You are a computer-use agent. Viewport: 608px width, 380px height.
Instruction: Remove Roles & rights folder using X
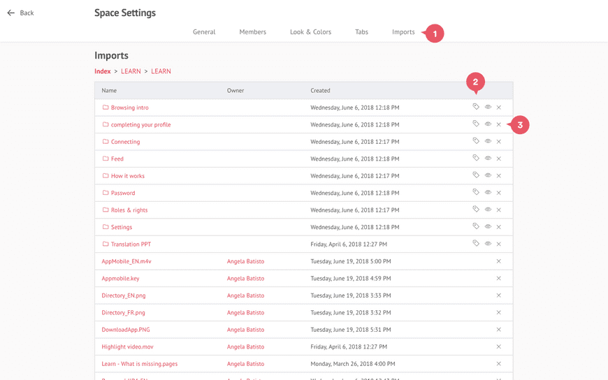tap(499, 210)
